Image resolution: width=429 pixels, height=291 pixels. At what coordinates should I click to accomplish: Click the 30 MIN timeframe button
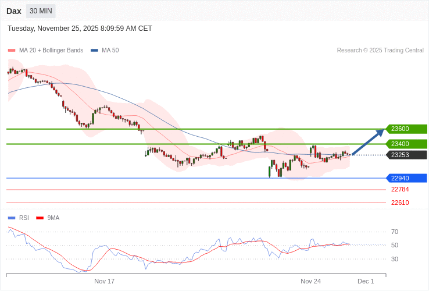(41, 11)
